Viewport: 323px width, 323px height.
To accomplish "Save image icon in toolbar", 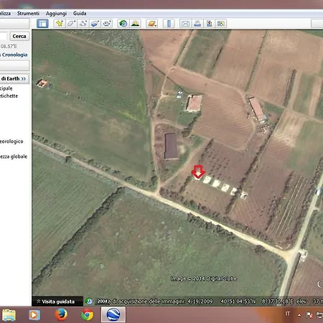I will click(209, 24).
